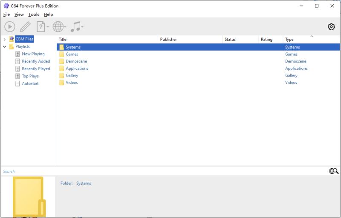This screenshot has width=341, height=218.
Task: Click the CBM Files node icon
Action: pyautogui.click(x=12, y=39)
